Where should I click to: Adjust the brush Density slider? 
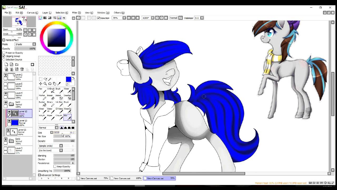pos(64,141)
